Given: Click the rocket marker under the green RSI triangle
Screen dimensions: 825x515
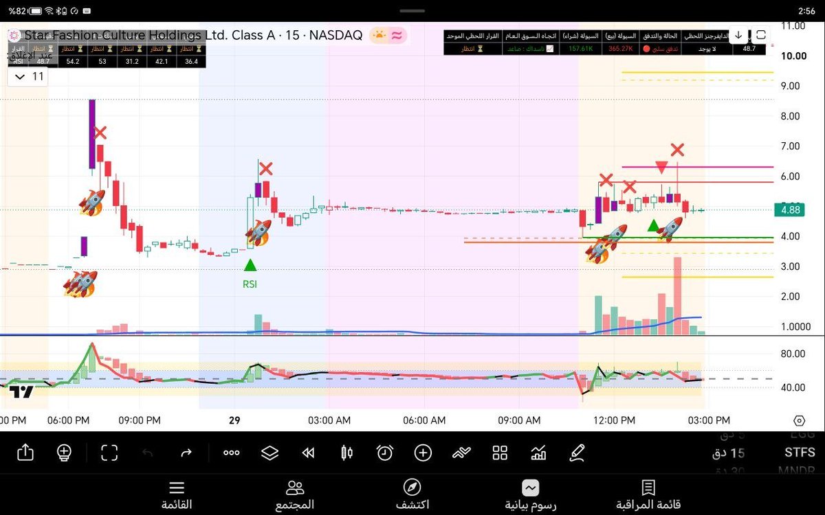Looking at the screenshot, I should pyautogui.click(x=258, y=233).
